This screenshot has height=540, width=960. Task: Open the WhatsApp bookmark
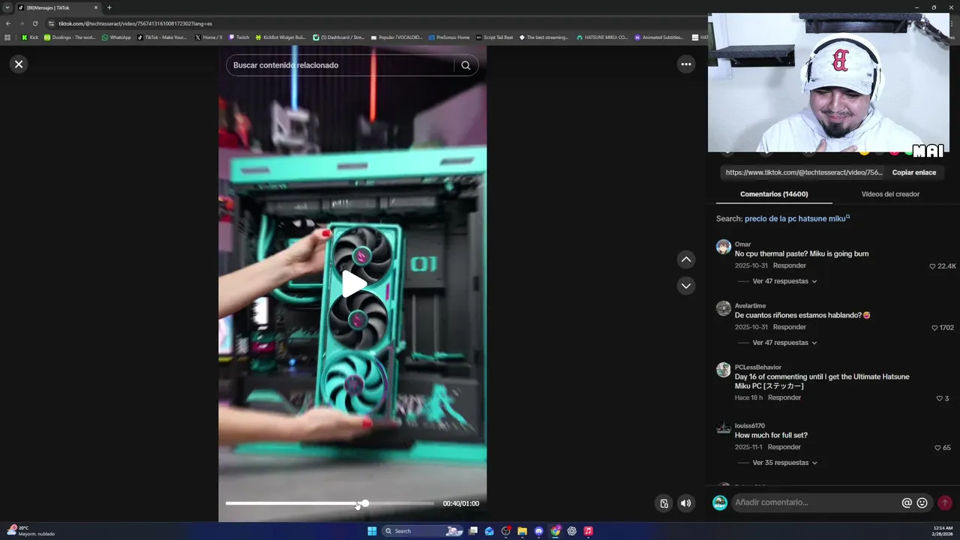click(x=116, y=37)
